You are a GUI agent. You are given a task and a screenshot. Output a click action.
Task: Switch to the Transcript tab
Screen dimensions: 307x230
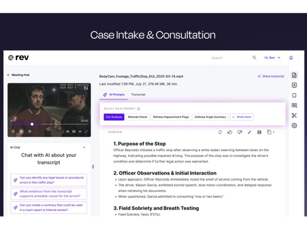(138, 94)
